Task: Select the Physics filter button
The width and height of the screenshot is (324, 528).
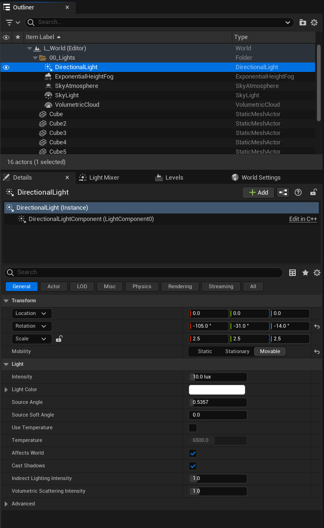Action: pos(142,286)
